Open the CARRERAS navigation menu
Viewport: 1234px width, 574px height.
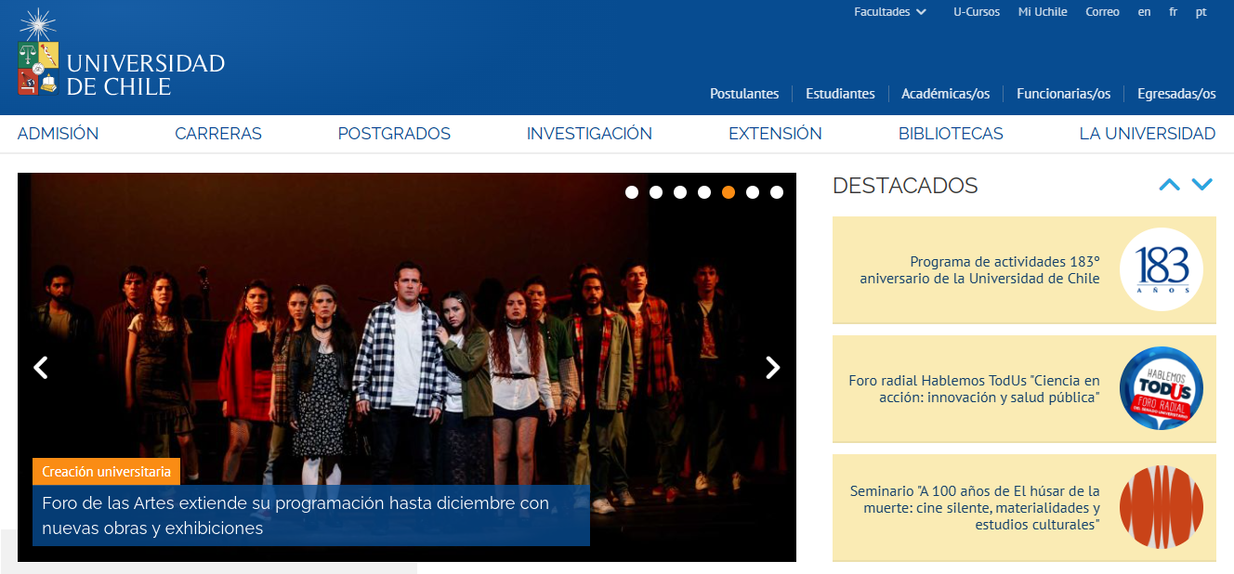pyautogui.click(x=218, y=134)
